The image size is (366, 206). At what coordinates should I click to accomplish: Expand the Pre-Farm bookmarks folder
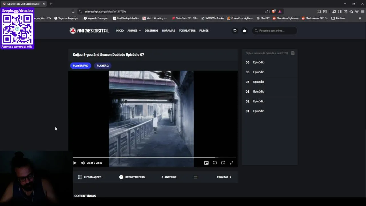coord(338,18)
